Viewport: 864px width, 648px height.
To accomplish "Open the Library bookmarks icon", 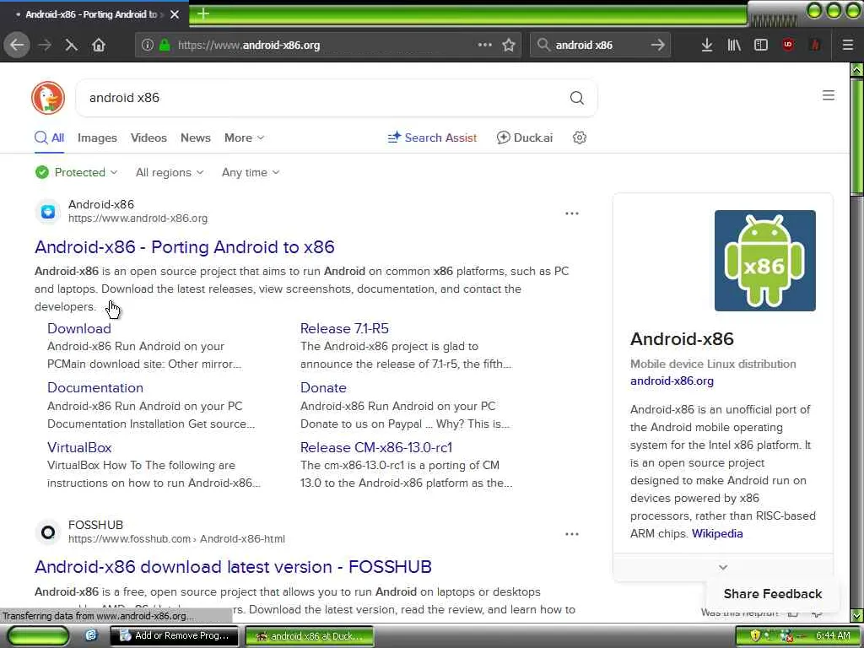I will point(734,46).
